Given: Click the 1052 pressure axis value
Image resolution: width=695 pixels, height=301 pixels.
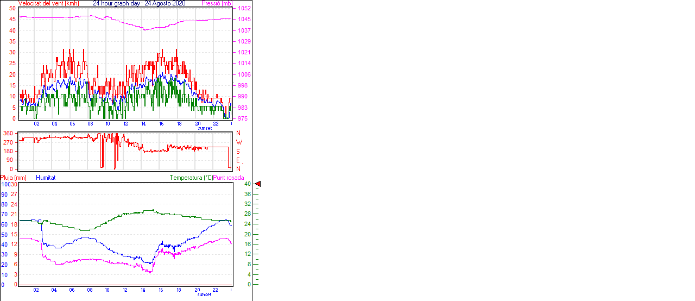Looking at the screenshot, I should 244,9.
